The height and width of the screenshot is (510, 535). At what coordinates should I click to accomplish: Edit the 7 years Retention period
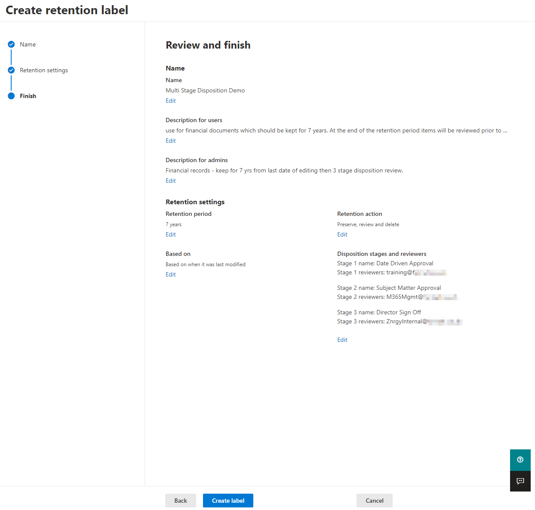(171, 234)
